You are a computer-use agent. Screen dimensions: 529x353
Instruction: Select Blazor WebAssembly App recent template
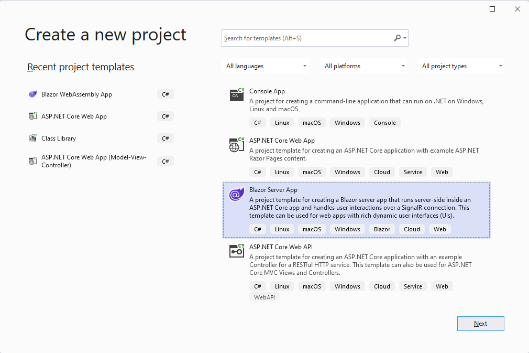click(76, 94)
